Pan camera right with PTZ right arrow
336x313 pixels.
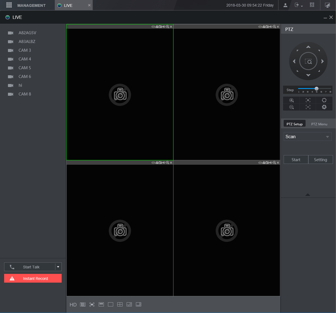323,61
